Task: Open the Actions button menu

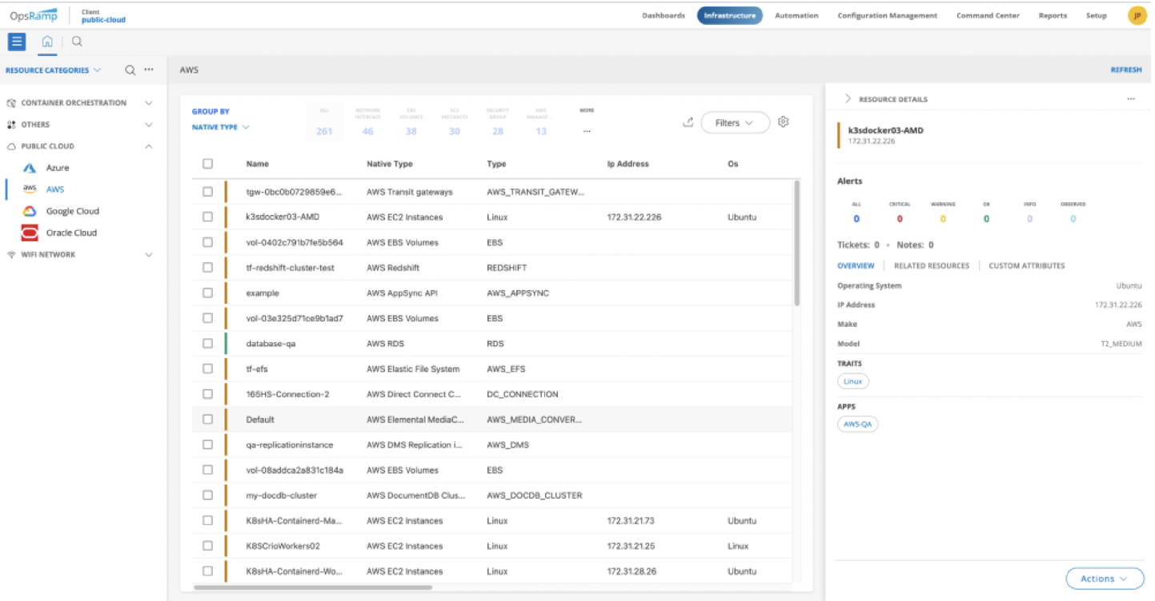Action: pos(1104,578)
